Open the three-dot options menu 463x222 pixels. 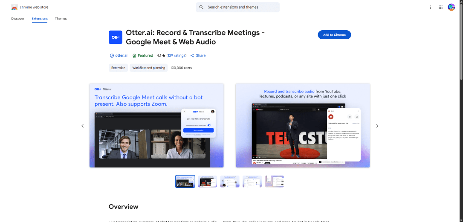430,7
